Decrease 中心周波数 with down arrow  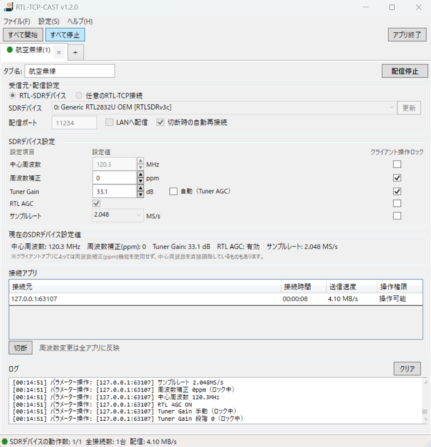[140, 167]
